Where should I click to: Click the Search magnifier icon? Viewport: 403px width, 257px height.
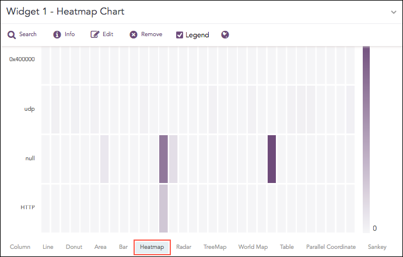(x=12, y=35)
